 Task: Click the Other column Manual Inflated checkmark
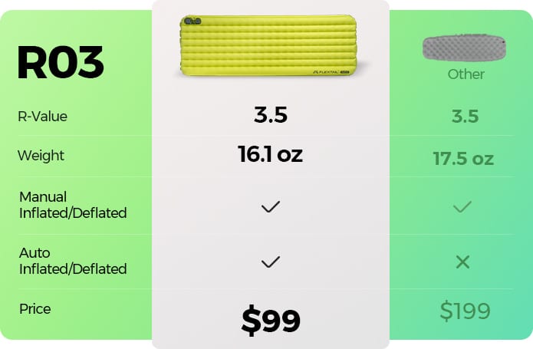[x=462, y=207]
